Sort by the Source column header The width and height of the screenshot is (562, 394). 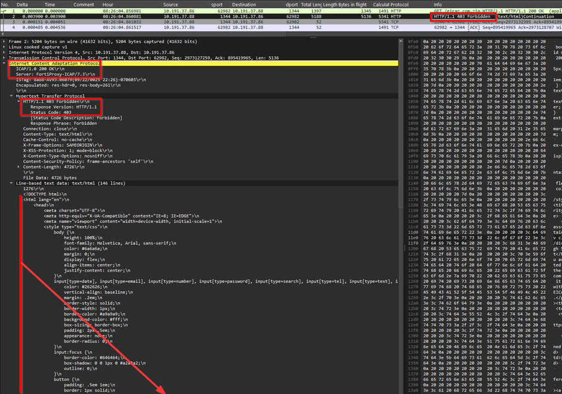click(186, 5)
